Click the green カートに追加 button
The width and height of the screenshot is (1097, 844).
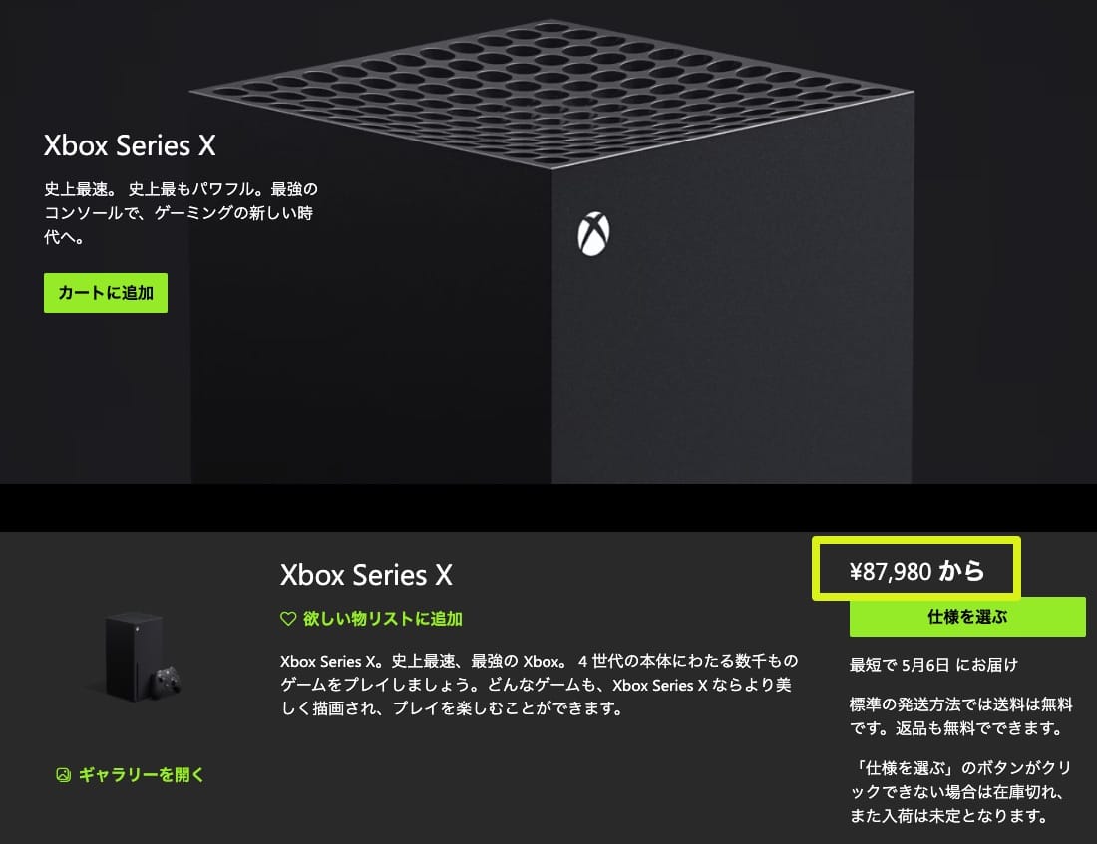point(106,292)
